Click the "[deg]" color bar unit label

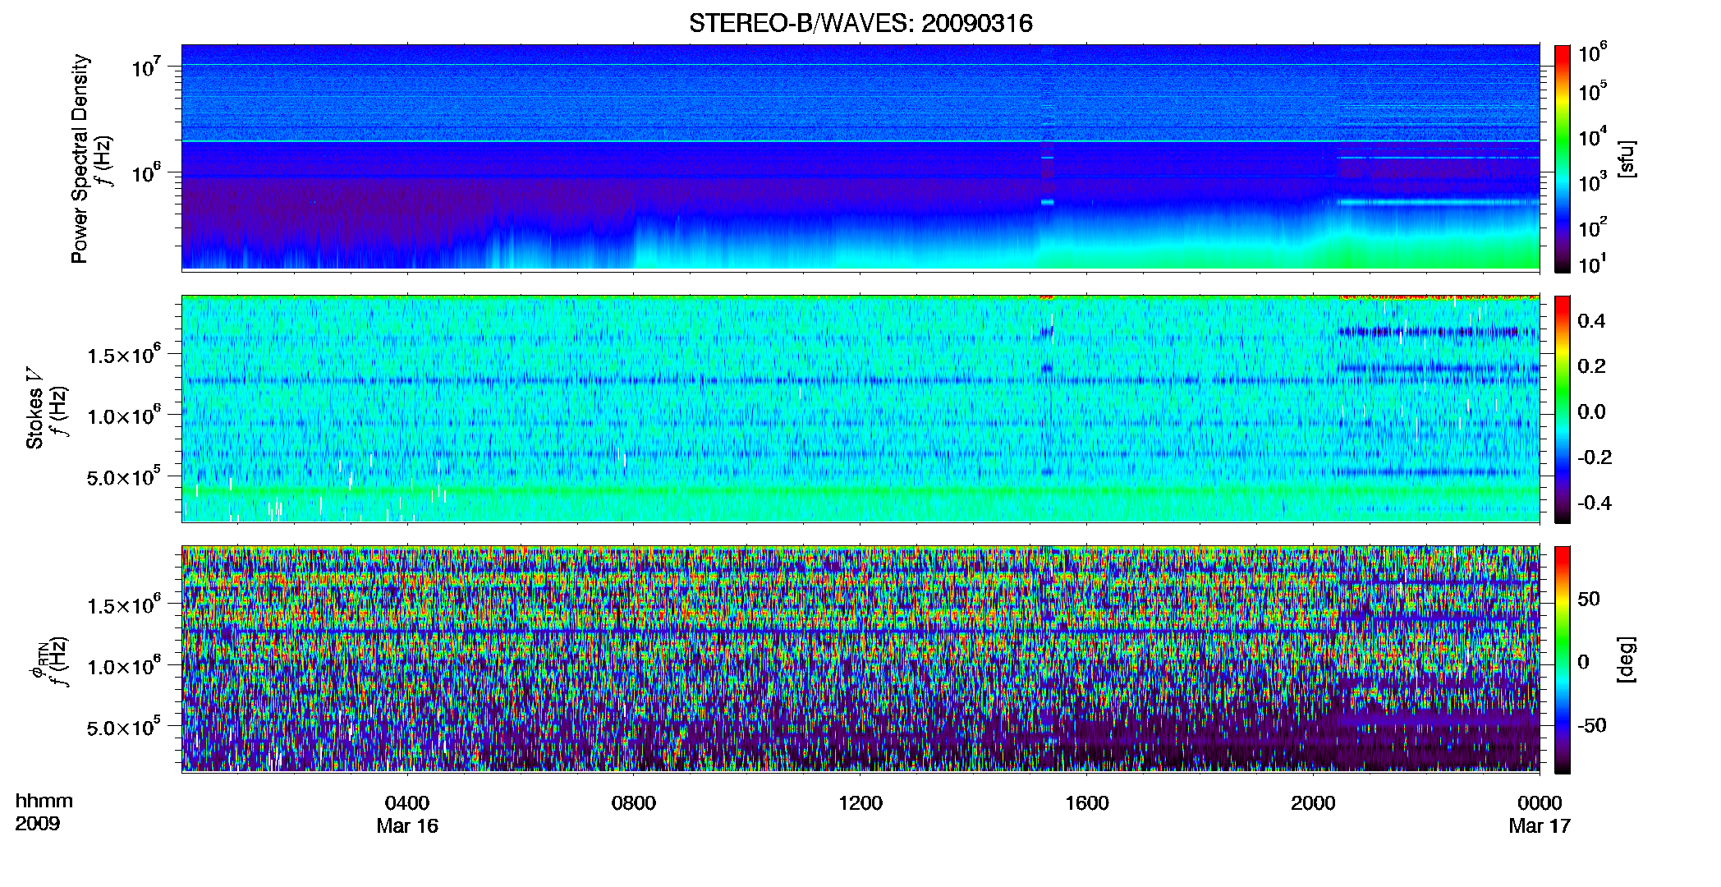click(x=1627, y=660)
